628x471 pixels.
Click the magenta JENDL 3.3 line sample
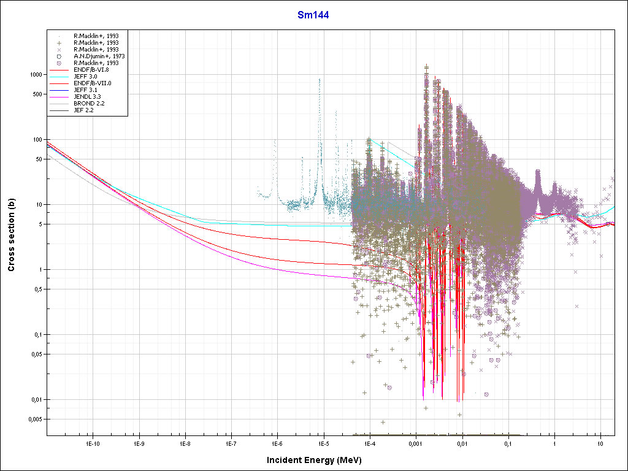coord(60,96)
